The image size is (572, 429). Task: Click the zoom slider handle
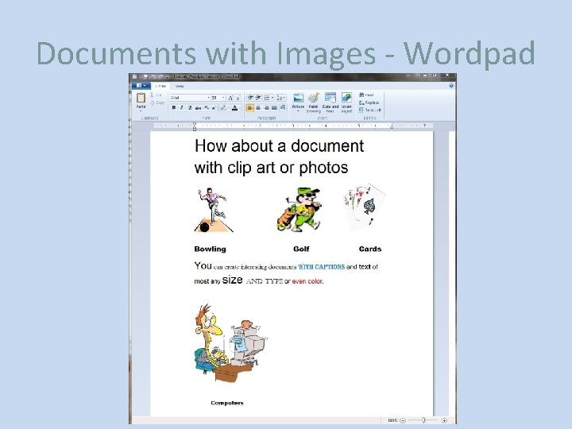(x=423, y=420)
